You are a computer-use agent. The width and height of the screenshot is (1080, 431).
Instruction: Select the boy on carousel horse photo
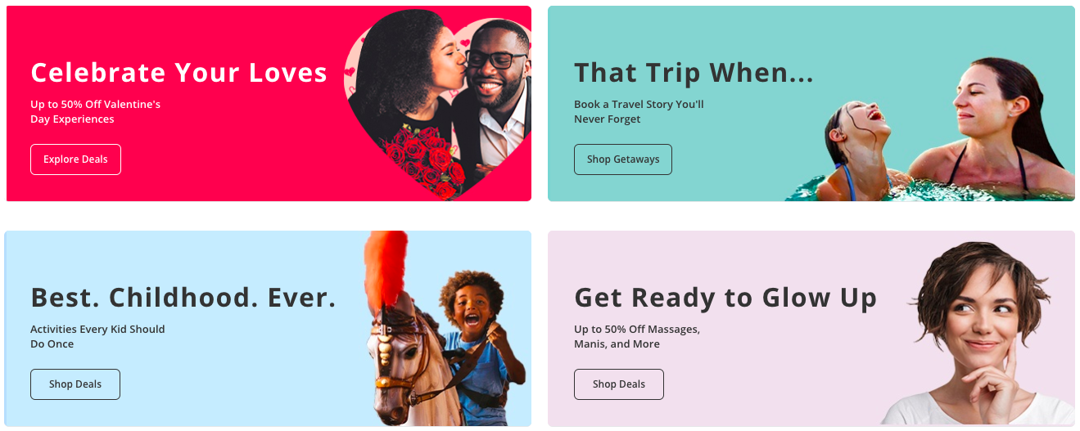click(446, 329)
